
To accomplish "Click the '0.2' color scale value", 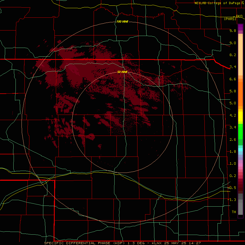I will pyautogui.click(x=233, y=176).
